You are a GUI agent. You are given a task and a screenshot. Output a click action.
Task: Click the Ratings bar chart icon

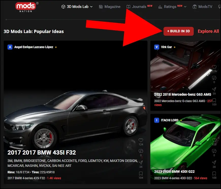click(x=160, y=7)
